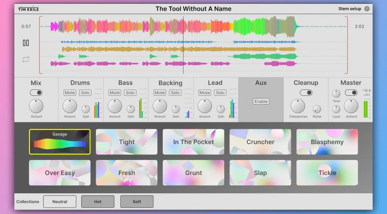Screen dimensions: 387x214
Task: Switch to the Hot collection
Action: click(x=98, y=202)
